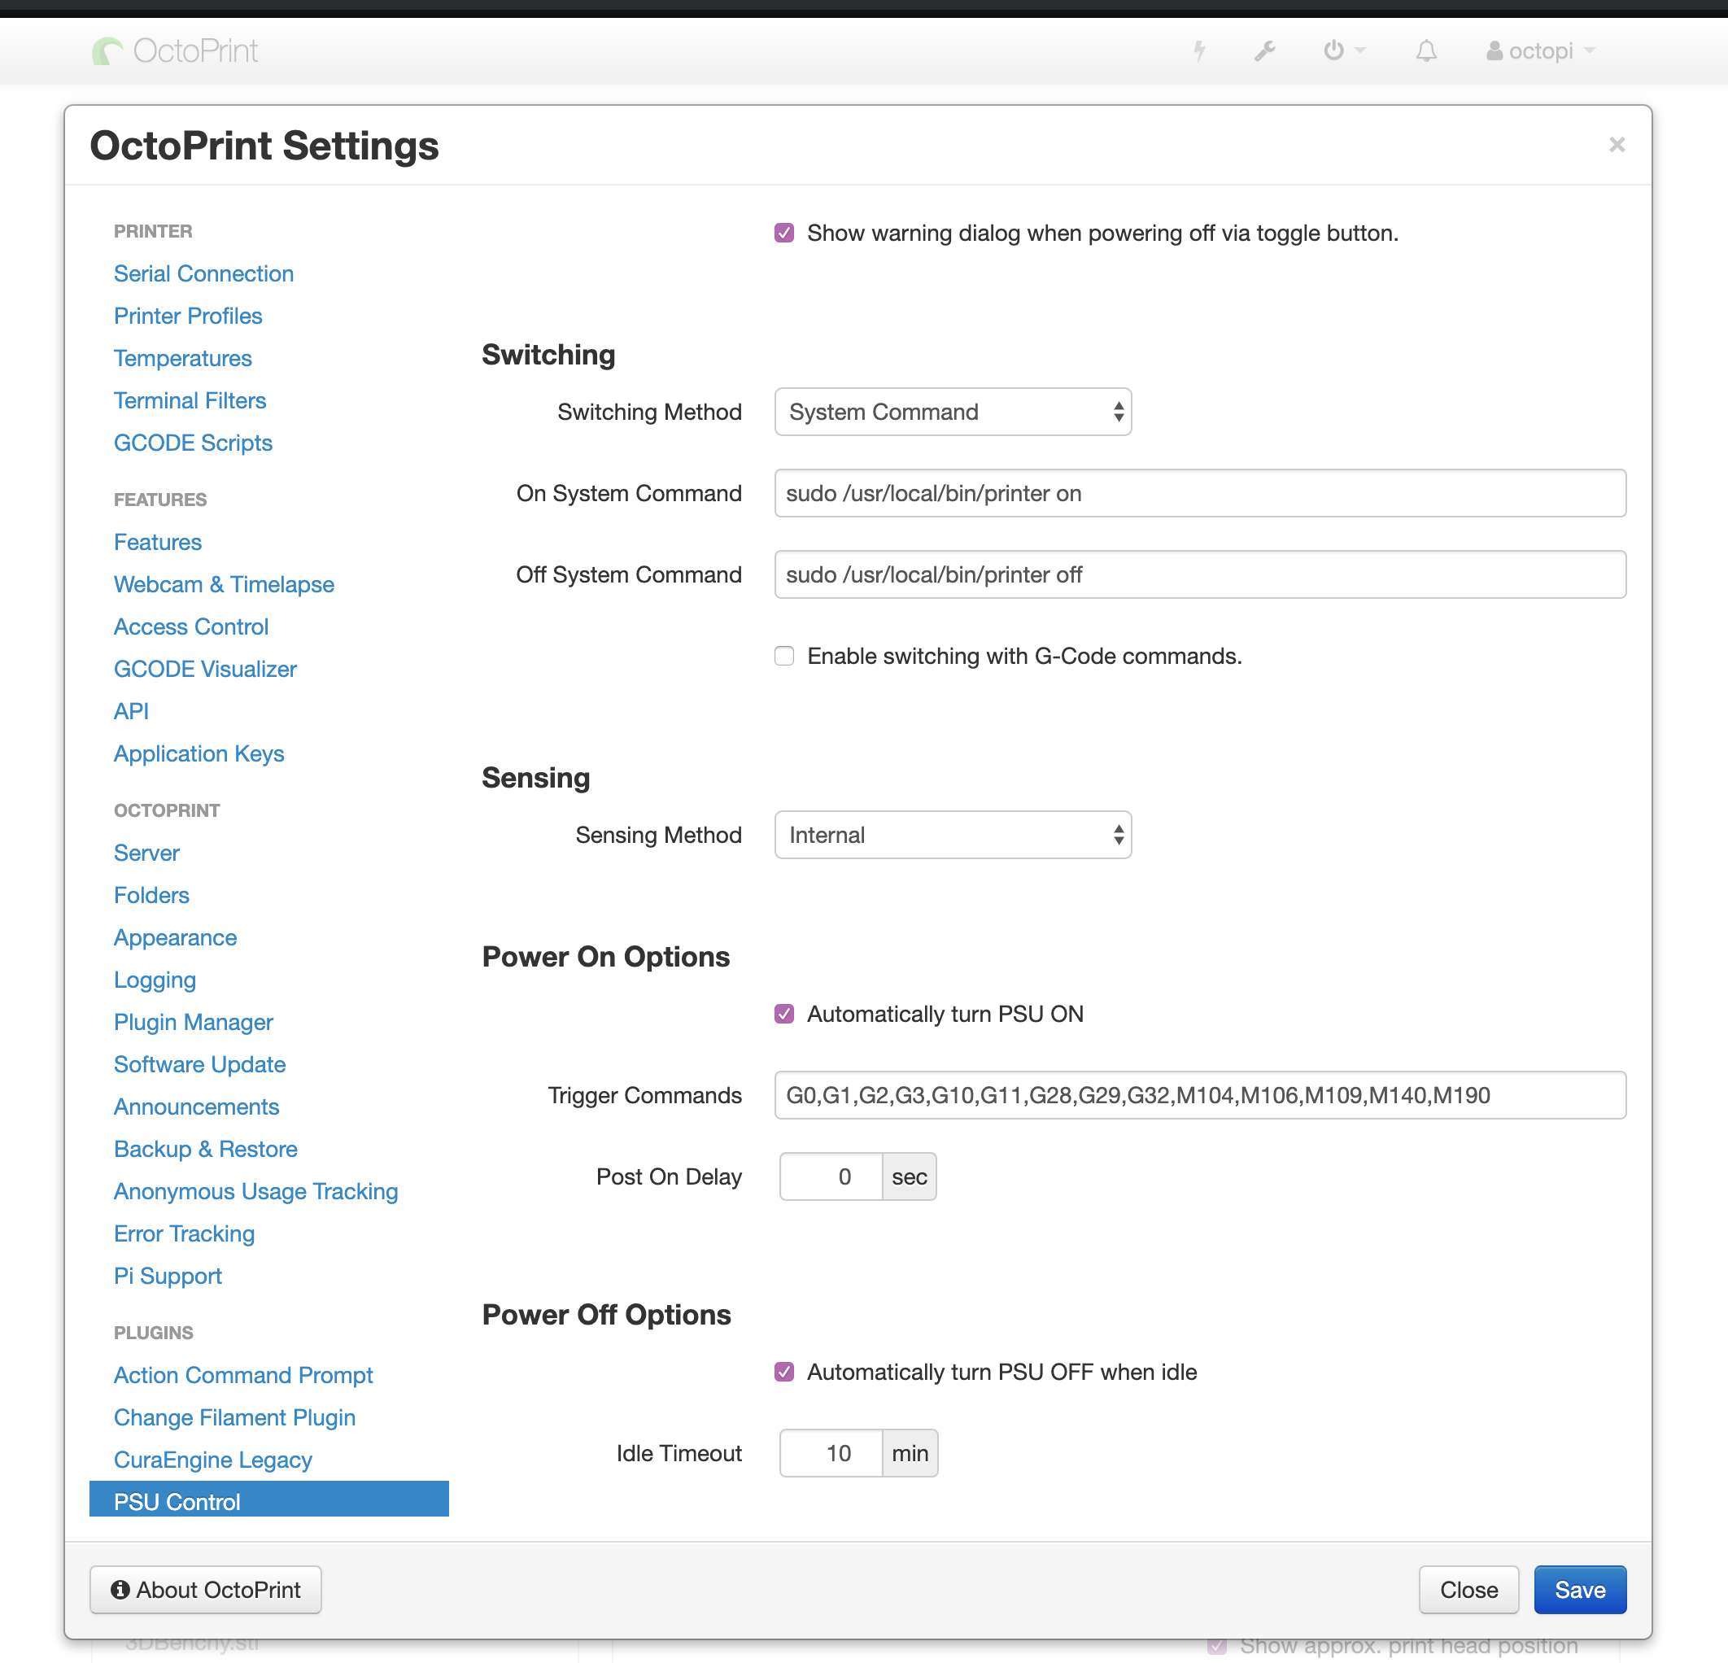
Task: Click the About OctoPrint button
Action: click(x=205, y=1590)
